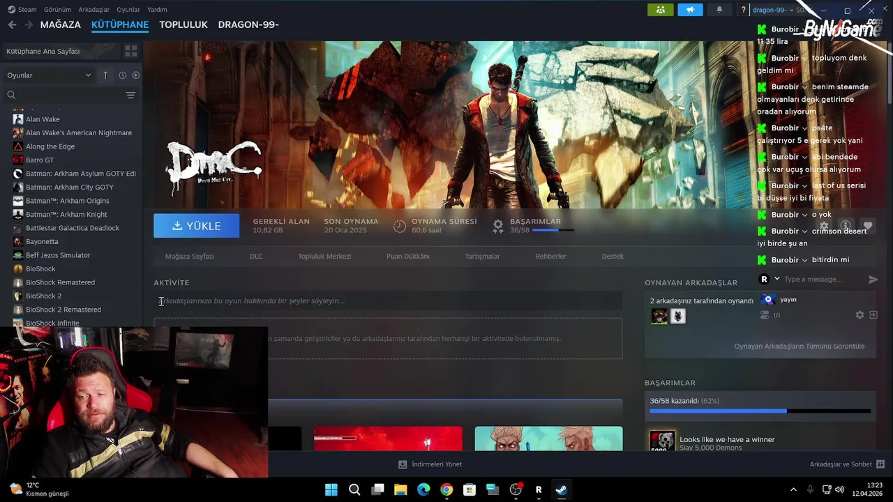Click the chat pop-out icon
This screenshot has width=893, height=502.
click(x=873, y=315)
